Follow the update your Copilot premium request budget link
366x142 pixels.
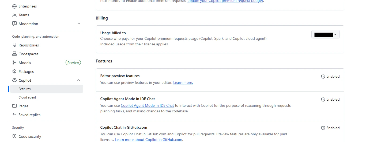[225, 1]
